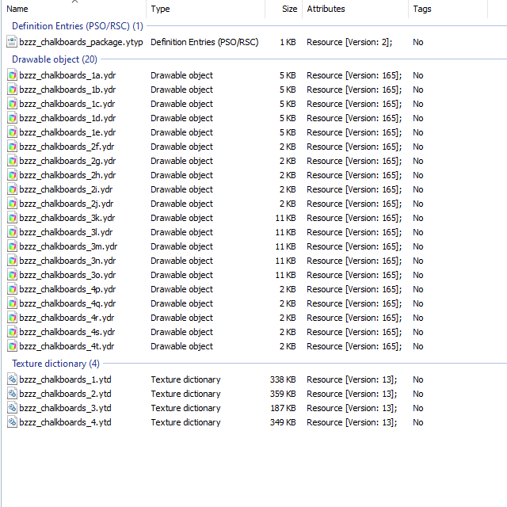Click the bzzz_chalkboards_package.ytyp file icon
507x507 pixels.
point(12,42)
